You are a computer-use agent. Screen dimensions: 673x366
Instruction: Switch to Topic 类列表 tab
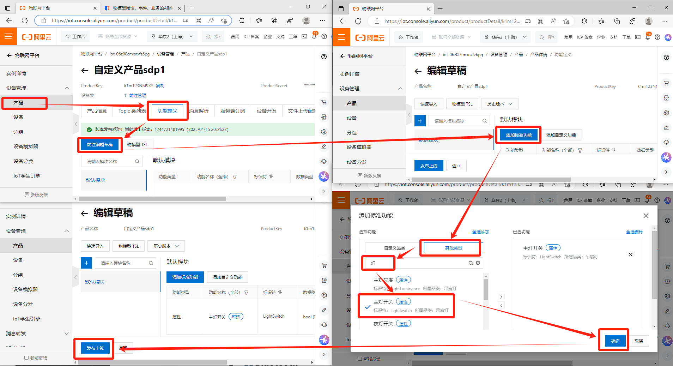coord(132,111)
